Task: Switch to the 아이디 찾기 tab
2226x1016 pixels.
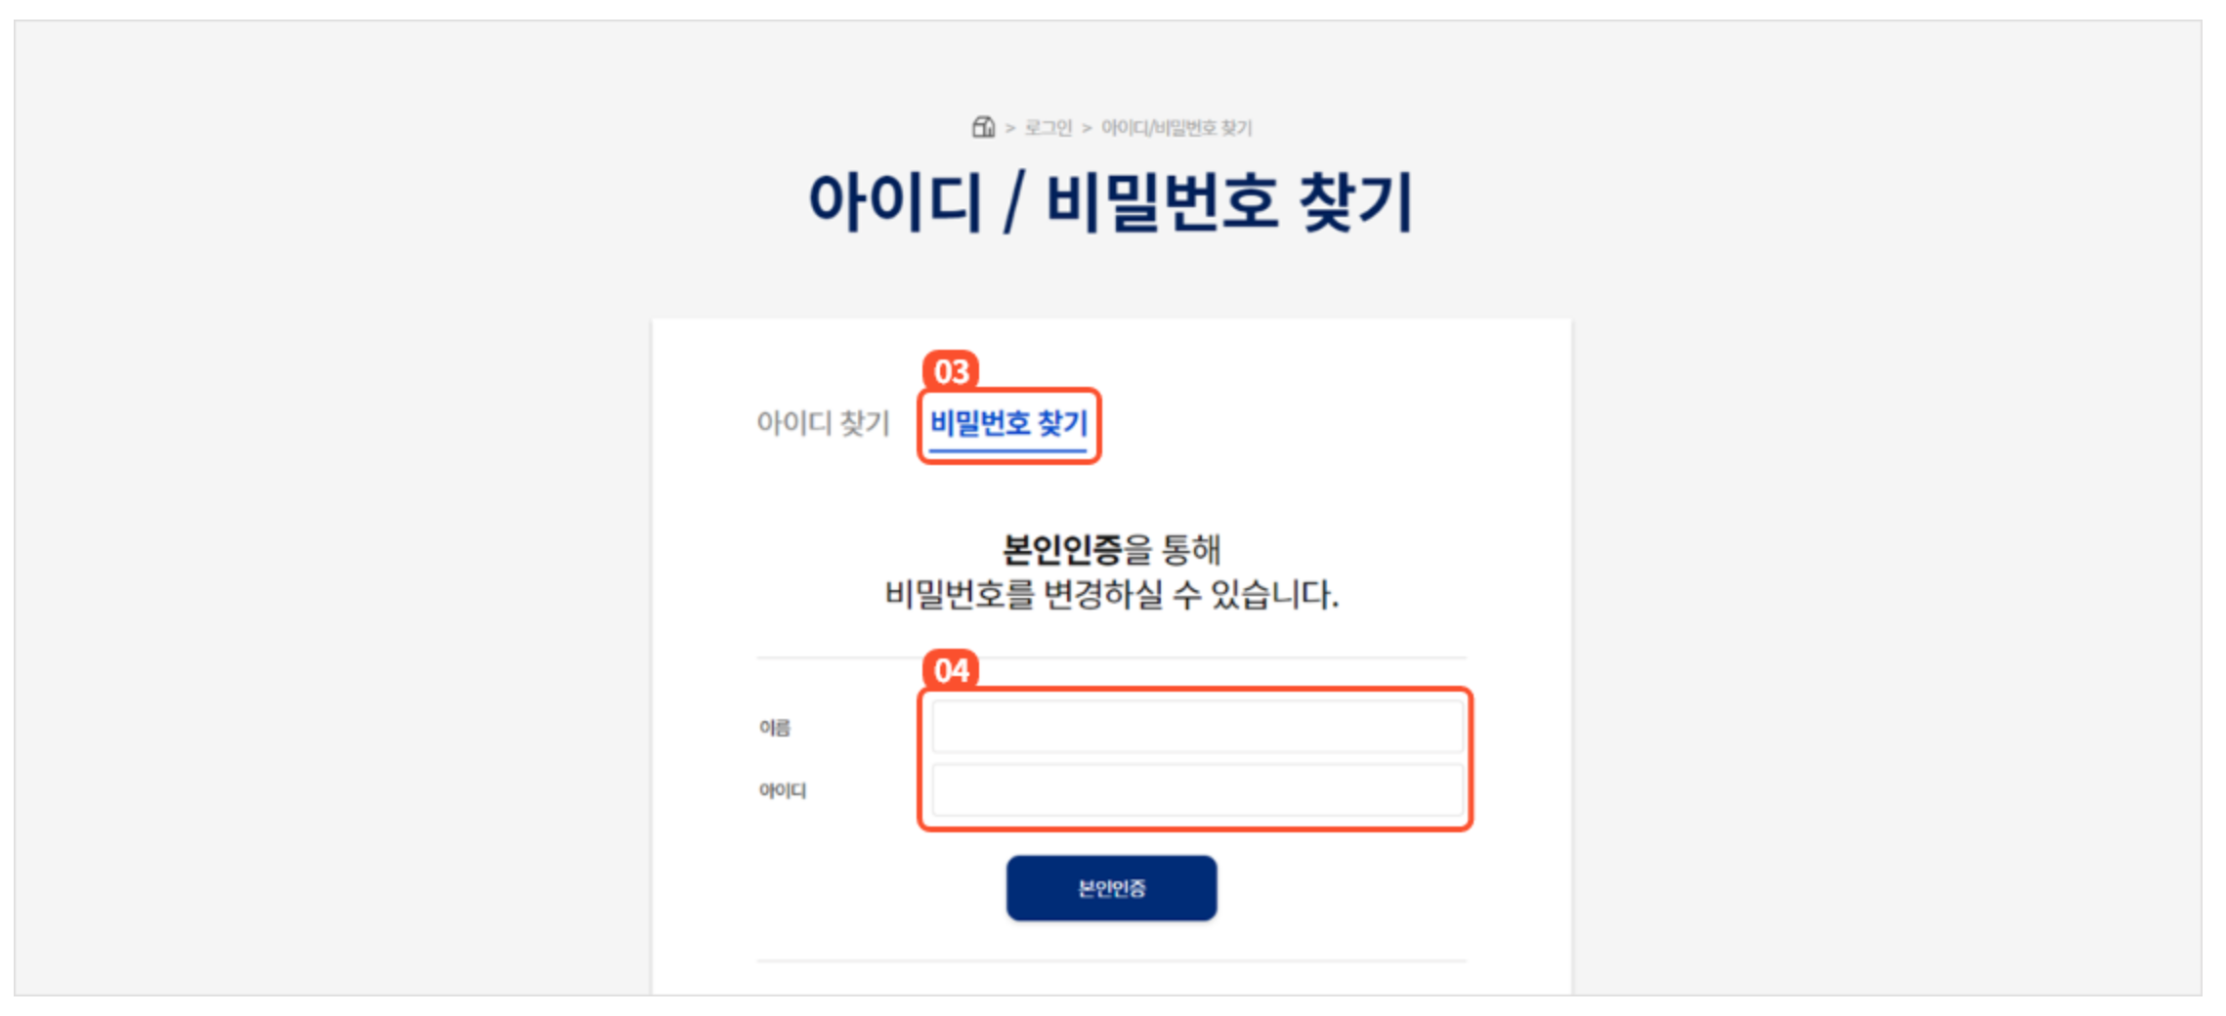Action: coord(824,424)
